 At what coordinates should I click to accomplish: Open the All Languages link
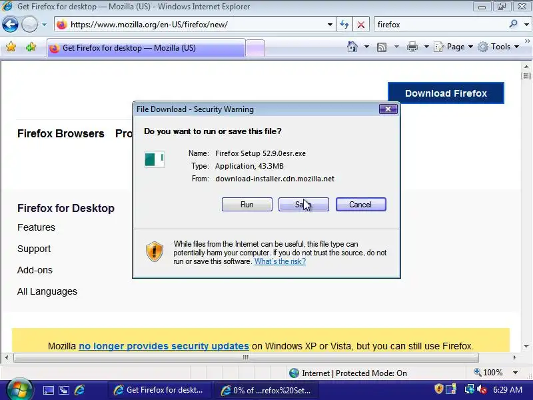click(x=47, y=291)
